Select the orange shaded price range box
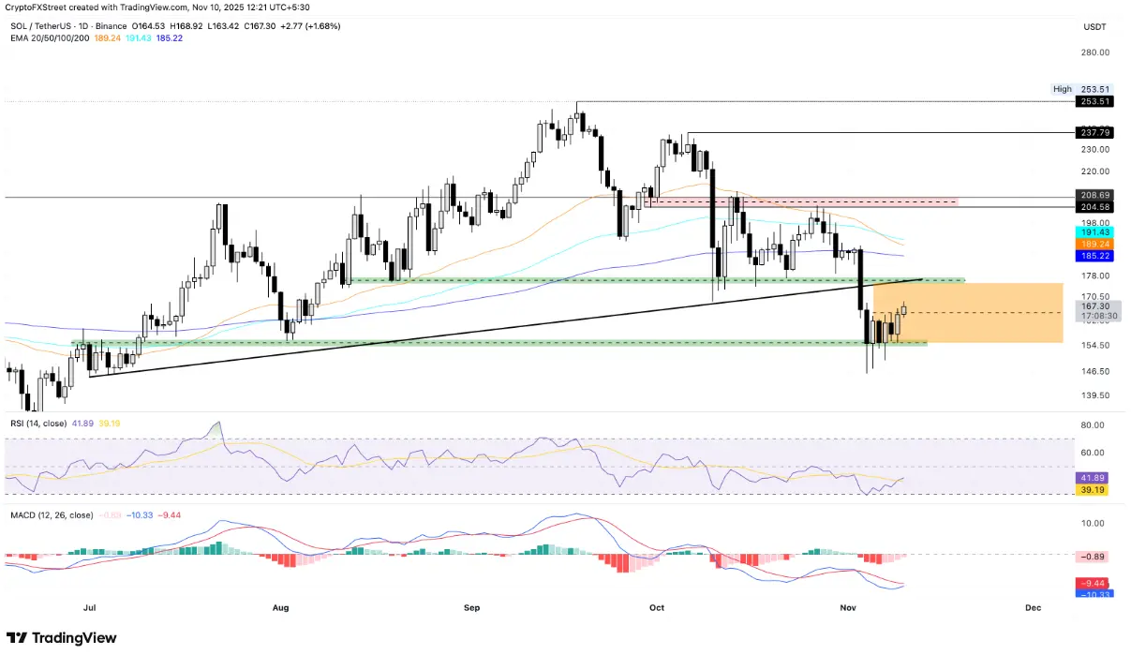Screen dimensions: 1131x655 click(968, 313)
